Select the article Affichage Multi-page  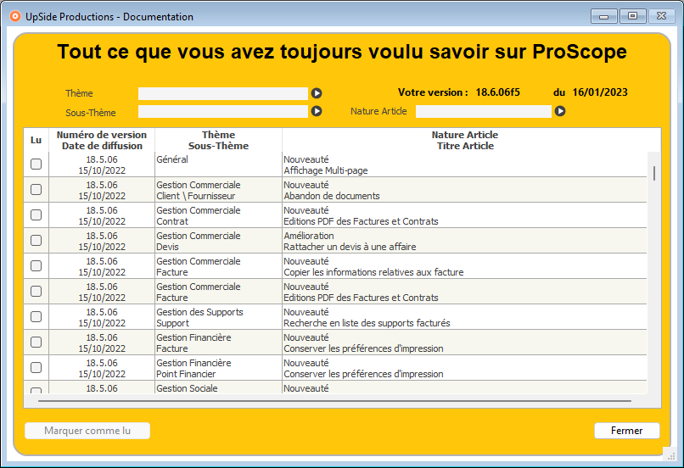point(326,170)
